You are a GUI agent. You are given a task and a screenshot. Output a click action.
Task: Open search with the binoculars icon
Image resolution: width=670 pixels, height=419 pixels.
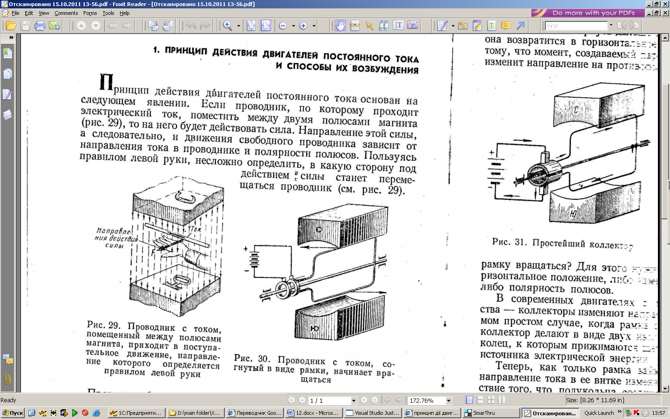tap(384, 26)
